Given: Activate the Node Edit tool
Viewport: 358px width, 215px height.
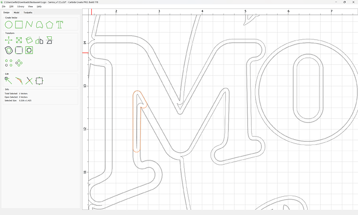Looking at the screenshot, I should click(x=8, y=80).
